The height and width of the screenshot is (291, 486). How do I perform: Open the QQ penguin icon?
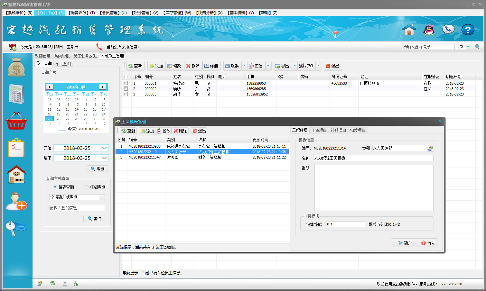tap(429, 30)
